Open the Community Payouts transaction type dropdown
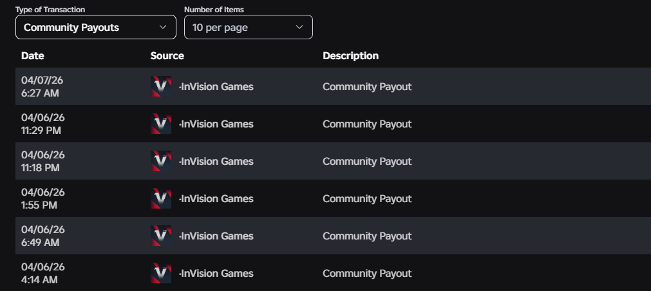Screen dimensions: 651x291 click(95, 27)
